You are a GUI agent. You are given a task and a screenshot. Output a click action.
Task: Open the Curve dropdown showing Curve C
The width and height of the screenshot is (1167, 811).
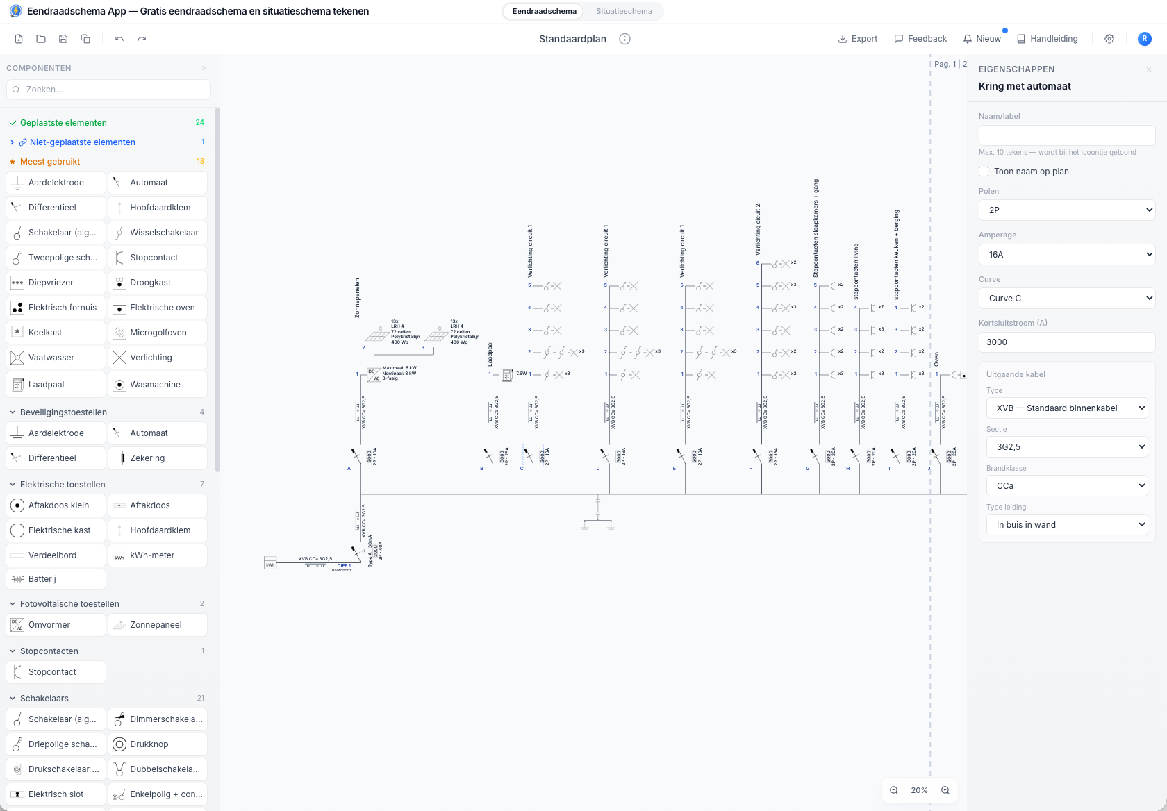coord(1067,299)
